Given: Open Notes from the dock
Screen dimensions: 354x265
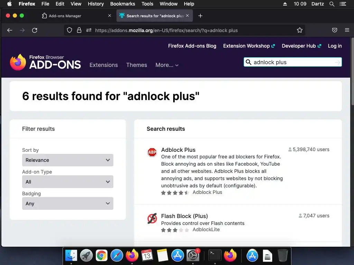Looking at the screenshot, I should (x=162, y=256).
